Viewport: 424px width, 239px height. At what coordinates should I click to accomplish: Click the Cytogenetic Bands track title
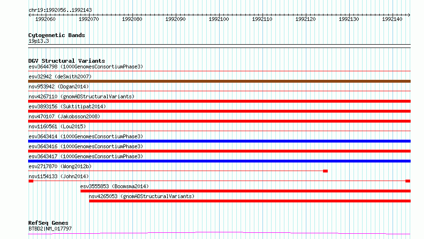pyautogui.click(x=57, y=35)
